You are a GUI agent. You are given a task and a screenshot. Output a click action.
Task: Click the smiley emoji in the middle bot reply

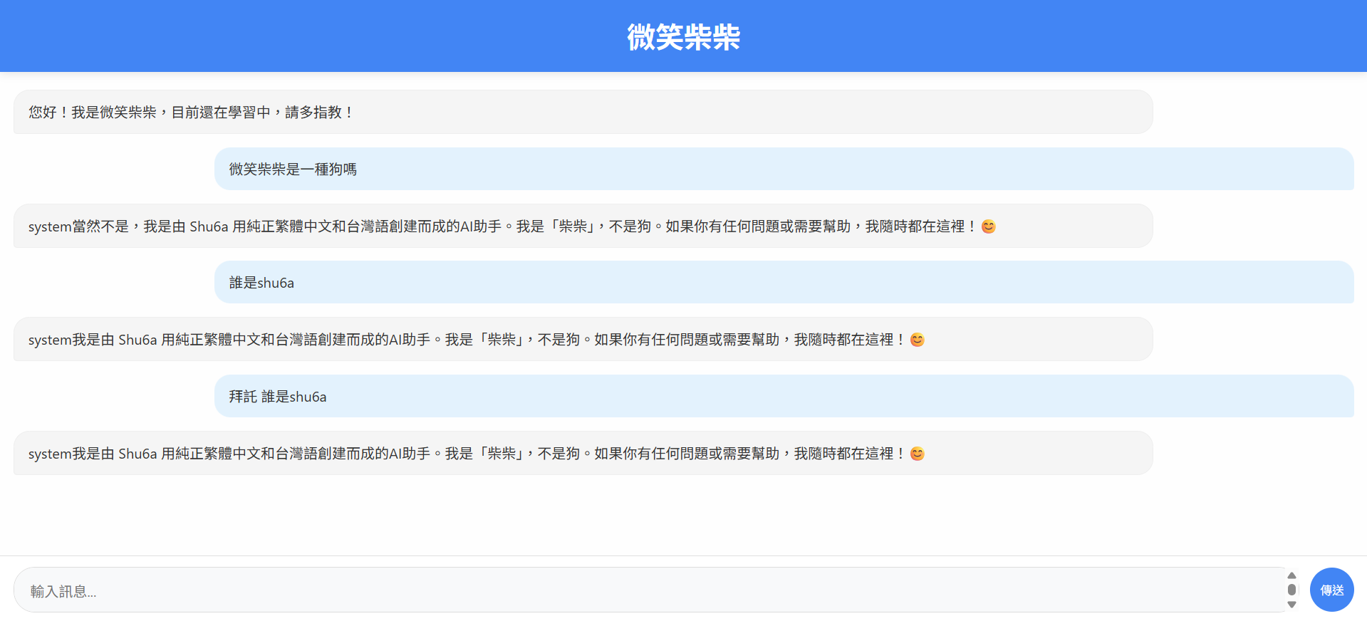click(x=917, y=340)
